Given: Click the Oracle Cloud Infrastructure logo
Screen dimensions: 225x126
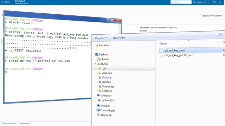Looking at the screenshot, I should tap(21, 2).
